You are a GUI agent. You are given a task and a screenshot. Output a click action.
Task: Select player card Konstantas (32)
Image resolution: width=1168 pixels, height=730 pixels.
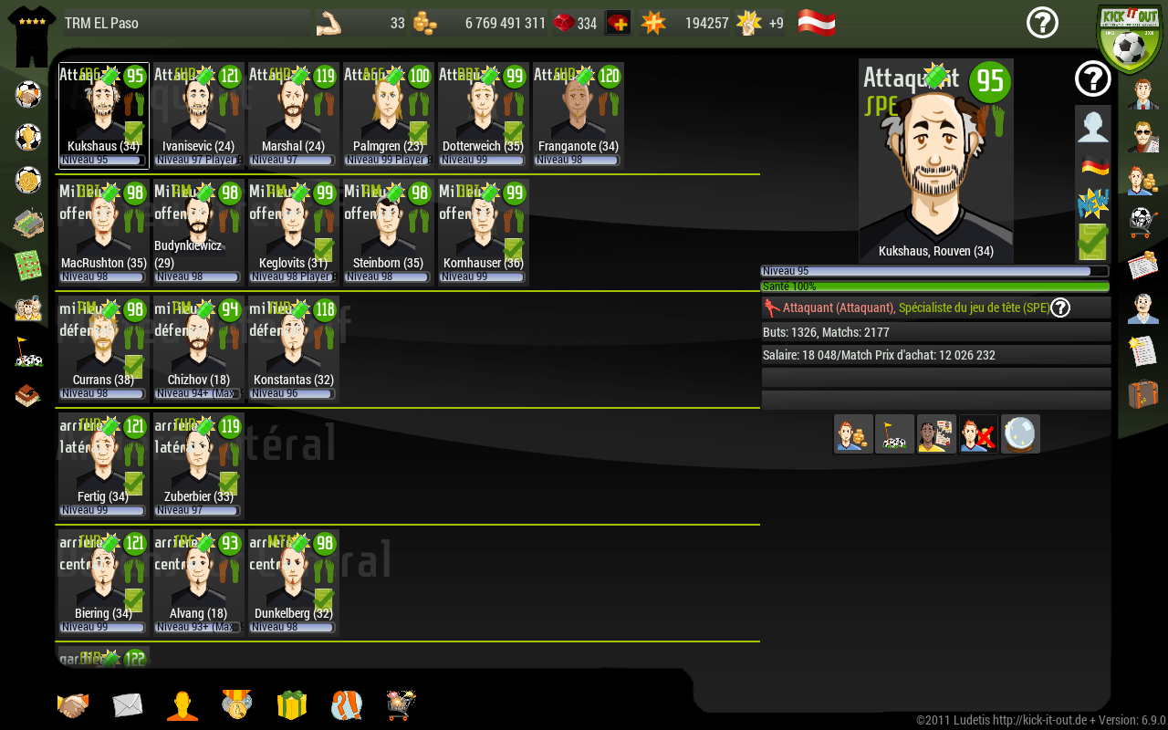293,349
